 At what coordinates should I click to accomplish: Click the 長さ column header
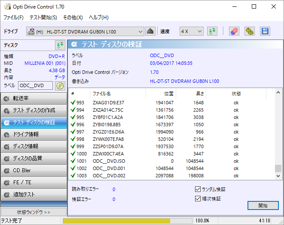click(191, 94)
